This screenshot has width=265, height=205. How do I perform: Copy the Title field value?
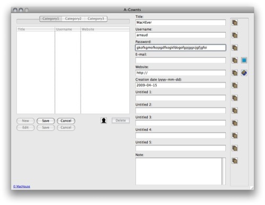point(235,23)
